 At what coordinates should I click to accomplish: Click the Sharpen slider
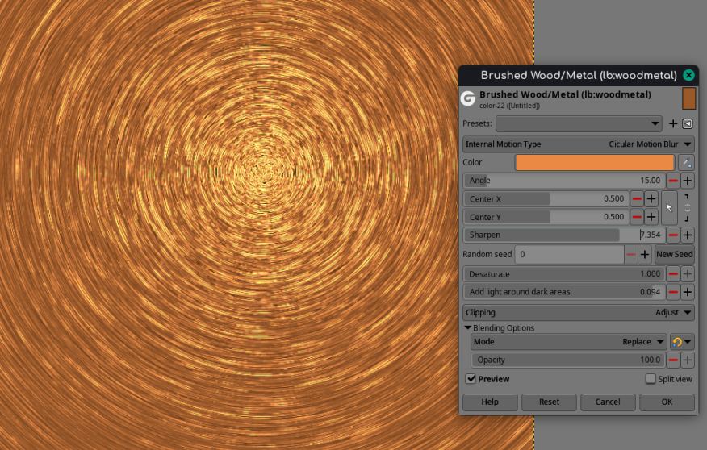(x=564, y=235)
